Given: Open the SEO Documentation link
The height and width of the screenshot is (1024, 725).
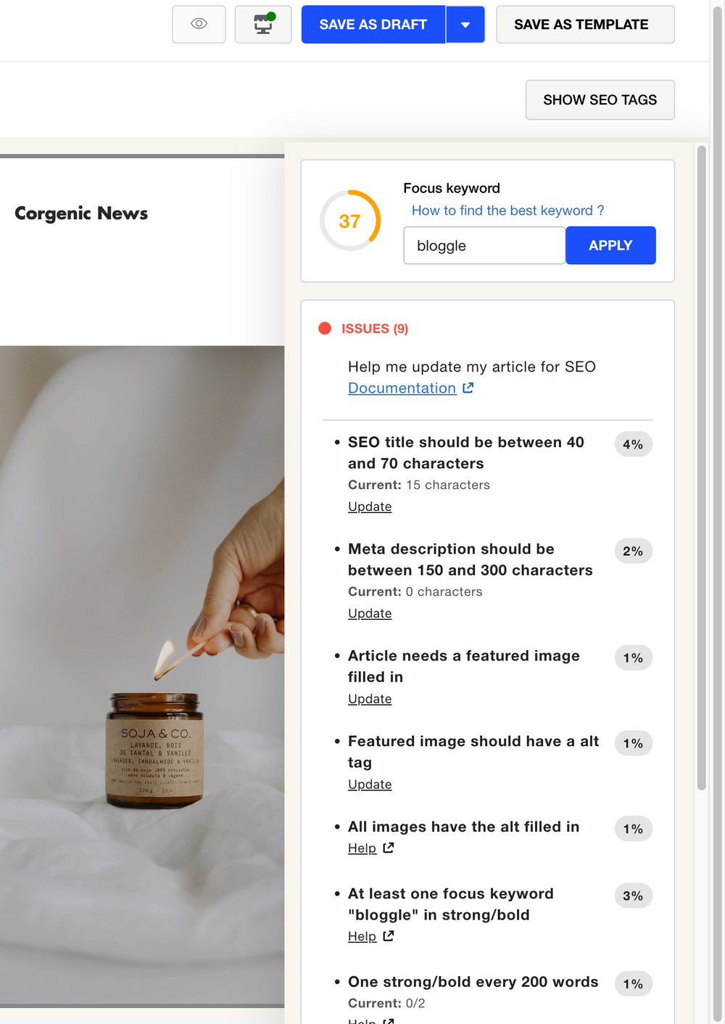Looking at the screenshot, I should (x=402, y=388).
